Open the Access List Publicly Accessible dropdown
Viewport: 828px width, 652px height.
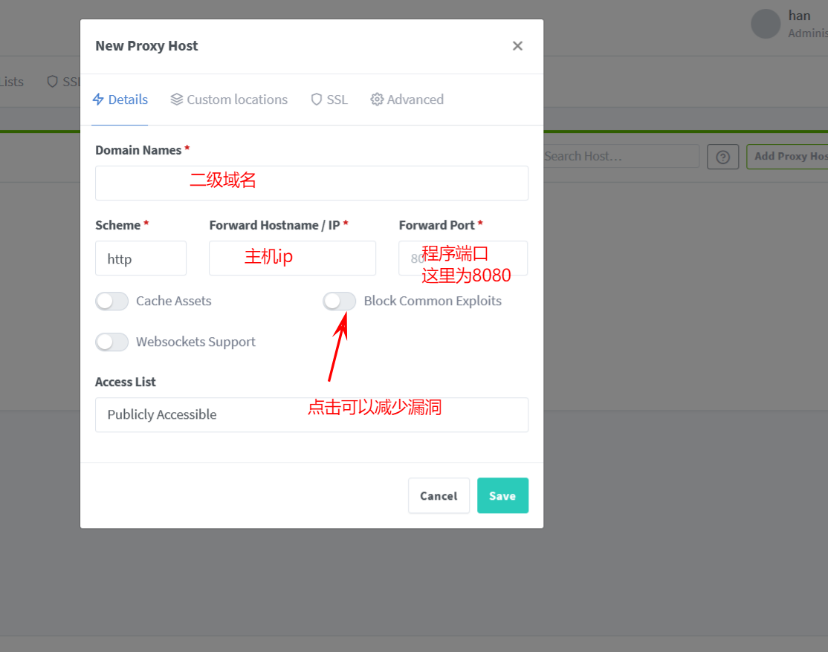click(311, 414)
